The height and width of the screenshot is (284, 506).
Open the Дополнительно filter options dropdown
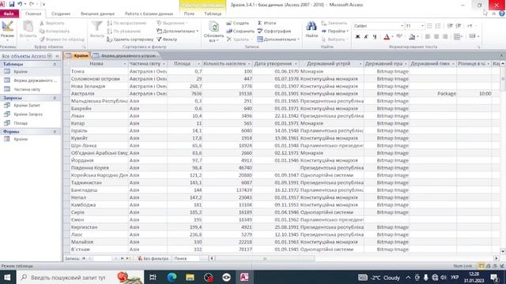point(177,32)
